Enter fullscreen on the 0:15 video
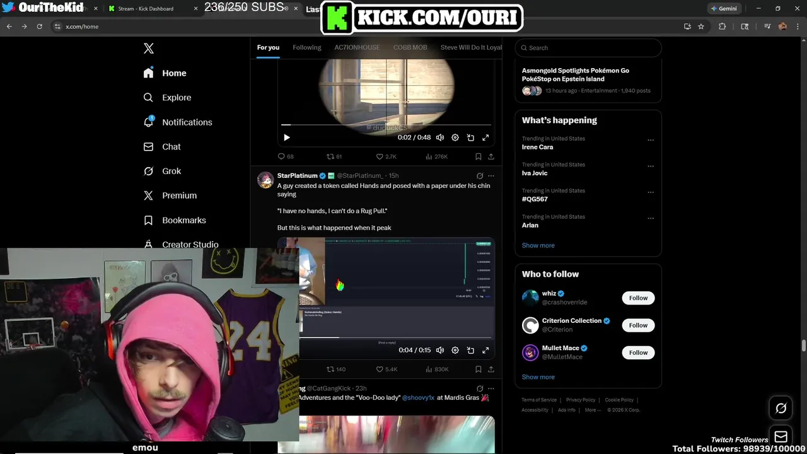Viewport: 807px width, 454px height. [485, 350]
